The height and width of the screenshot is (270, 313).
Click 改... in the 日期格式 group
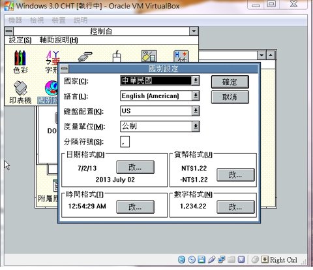click(x=135, y=167)
